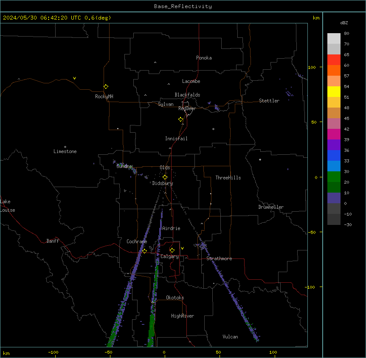Image resolution: width=366 pixels, height=358 pixels.
Task: Click the Limestone label
Action: (x=65, y=151)
